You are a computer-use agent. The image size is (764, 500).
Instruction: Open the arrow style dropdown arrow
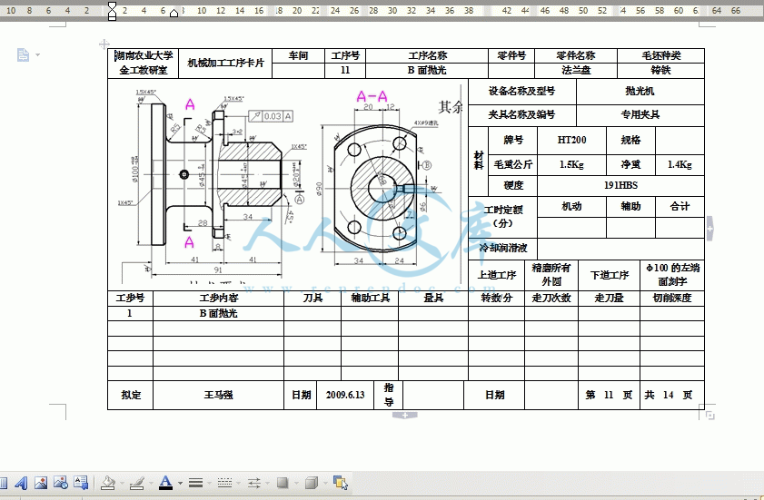pos(267,484)
